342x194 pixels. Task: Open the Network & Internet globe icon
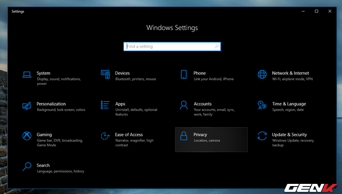262,75
